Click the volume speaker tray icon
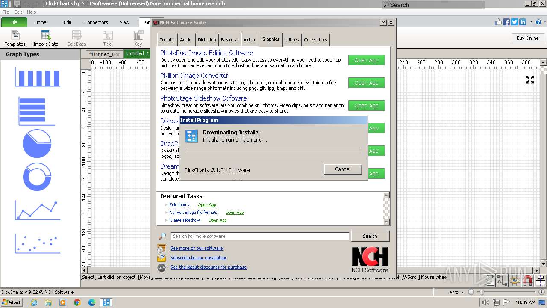Viewport: 547px width, 308px height. pos(485,302)
